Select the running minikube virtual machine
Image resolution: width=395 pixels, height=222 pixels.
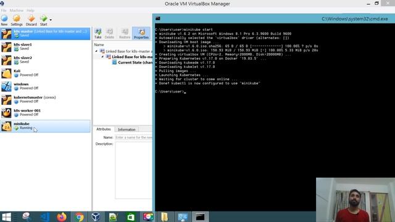point(45,126)
